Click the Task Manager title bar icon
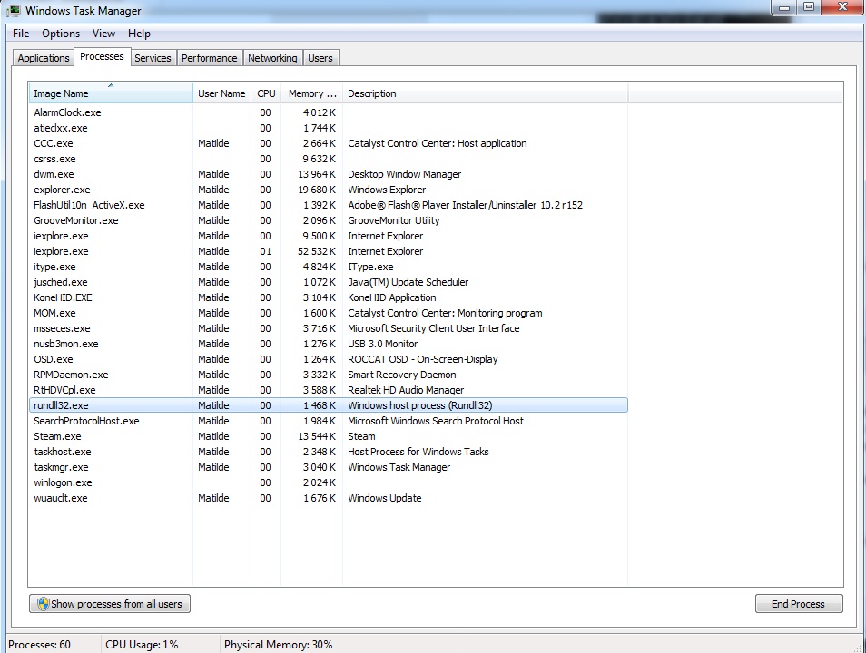Viewport: 866px width, 653px height. point(14,11)
